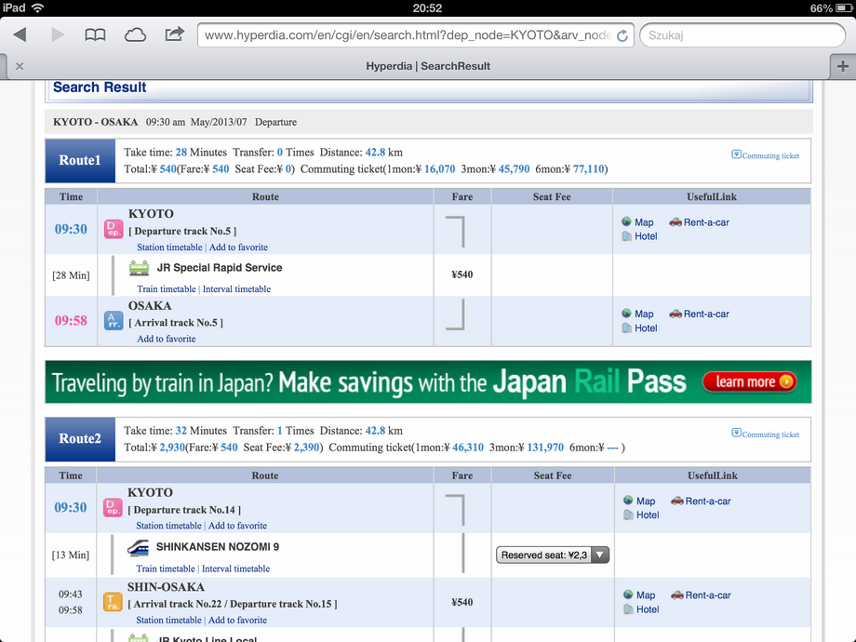Open Map for SHIN-OSAKA

(x=639, y=595)
